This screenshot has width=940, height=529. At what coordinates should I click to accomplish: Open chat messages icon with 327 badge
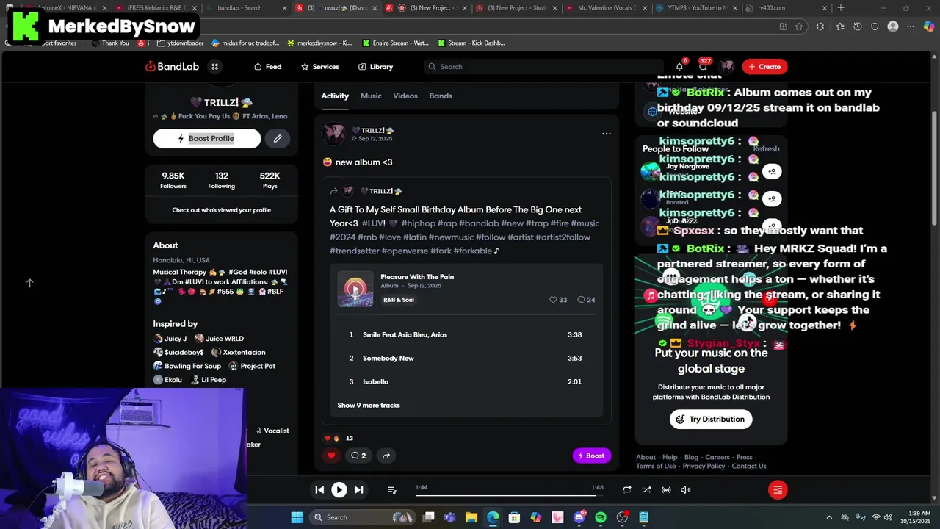(x=703, y=67)
